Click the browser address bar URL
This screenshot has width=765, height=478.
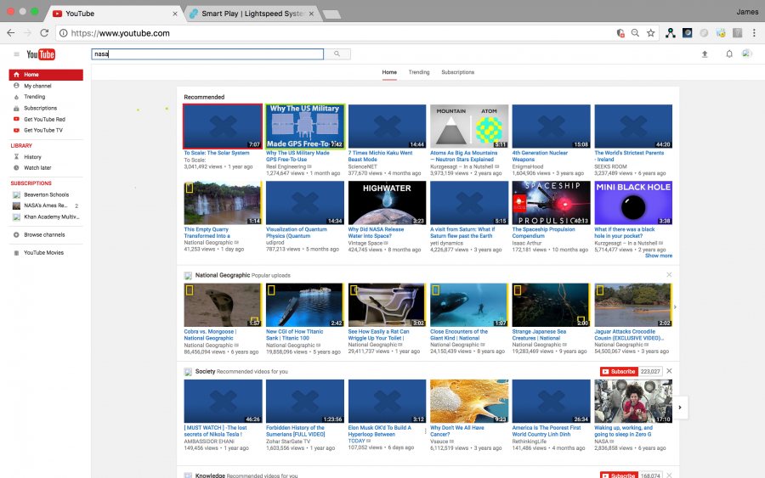pos(121,33)
